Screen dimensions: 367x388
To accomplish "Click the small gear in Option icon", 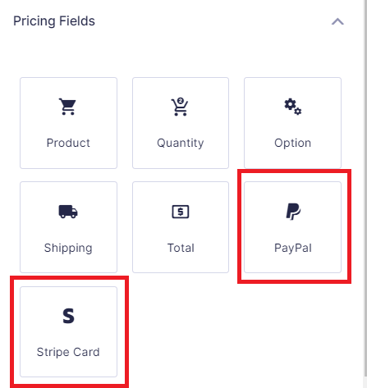I will point(298,112).
